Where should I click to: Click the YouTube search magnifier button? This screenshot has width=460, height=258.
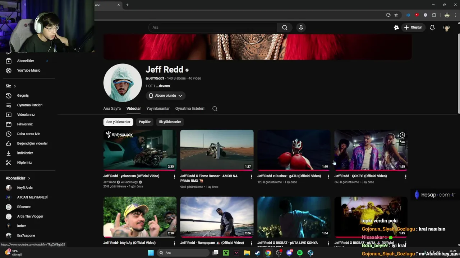[285, 28]
